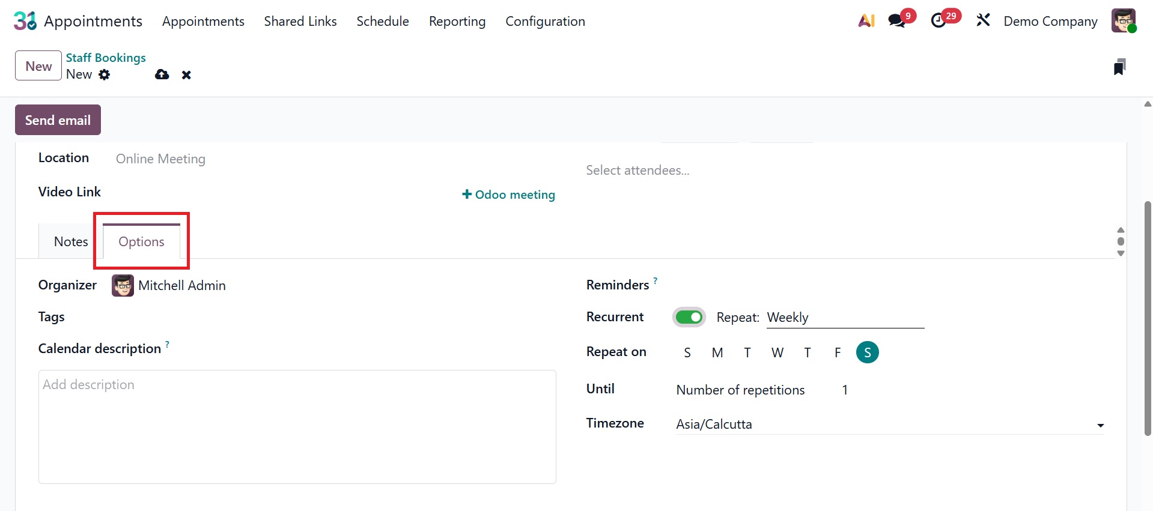
Task: Open the activities clock icon
Action: (x=939, y=21)
